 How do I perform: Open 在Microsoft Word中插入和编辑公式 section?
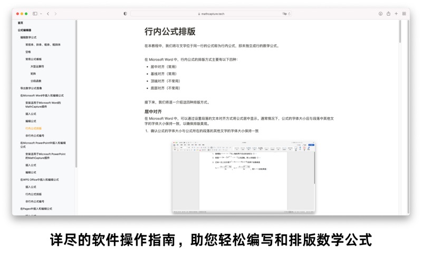(x=42, y=96)
